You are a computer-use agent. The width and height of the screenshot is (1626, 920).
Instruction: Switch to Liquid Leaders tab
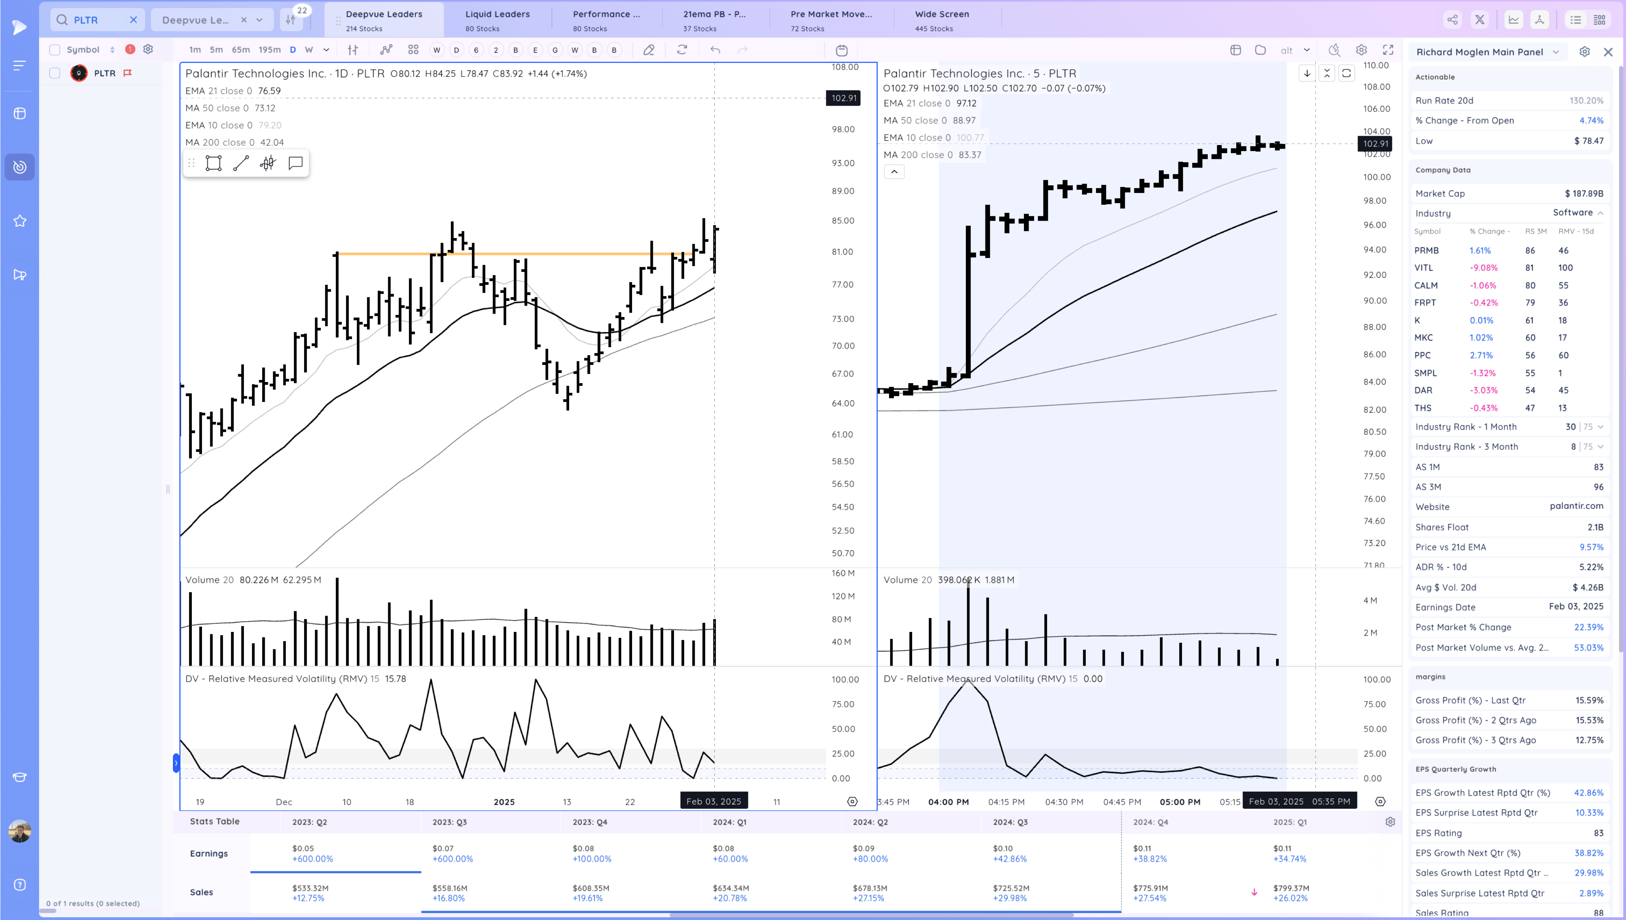coord(497,20)
